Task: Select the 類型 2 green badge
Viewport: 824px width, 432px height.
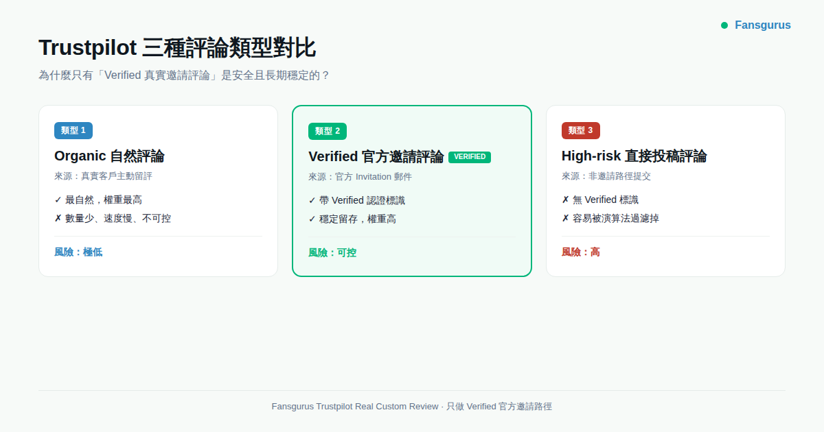Action: coord(327,131)
